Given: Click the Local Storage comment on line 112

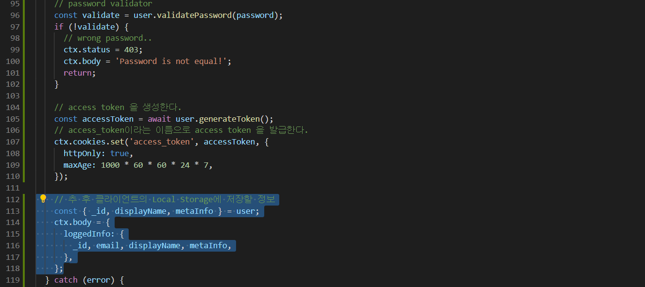Looking at the screenshot, I should click(x=164, y=199).
